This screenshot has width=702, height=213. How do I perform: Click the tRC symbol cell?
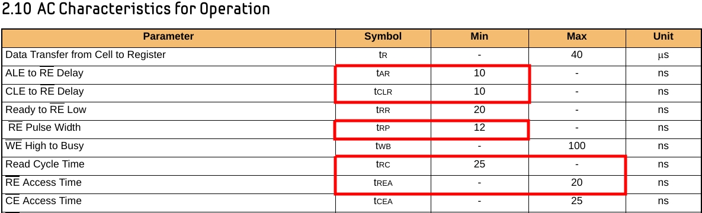click(383, 164)
